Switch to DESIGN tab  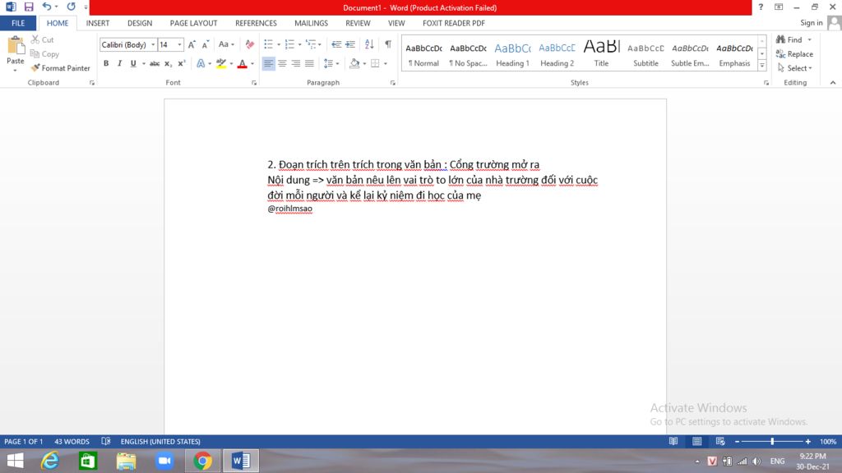(140, 23)
